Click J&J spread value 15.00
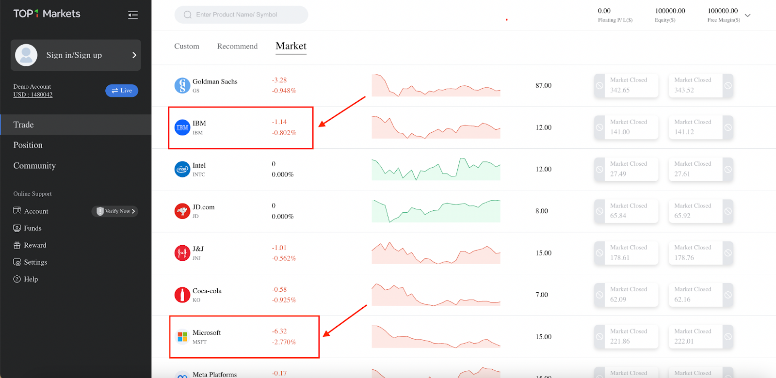This screenshot has height=378, width=776. (544, 253)
